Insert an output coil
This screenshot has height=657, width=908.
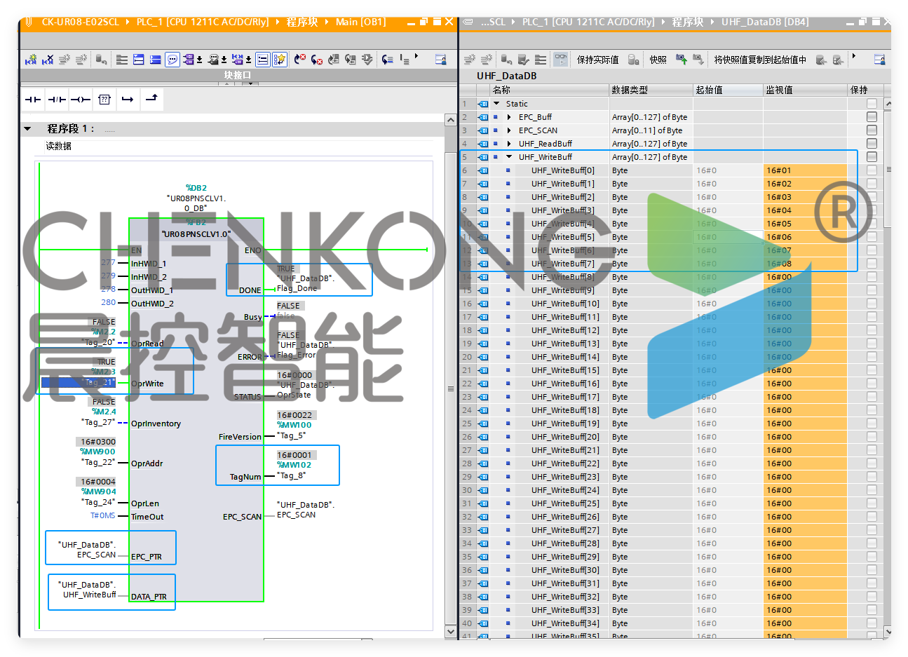(81, 100)
